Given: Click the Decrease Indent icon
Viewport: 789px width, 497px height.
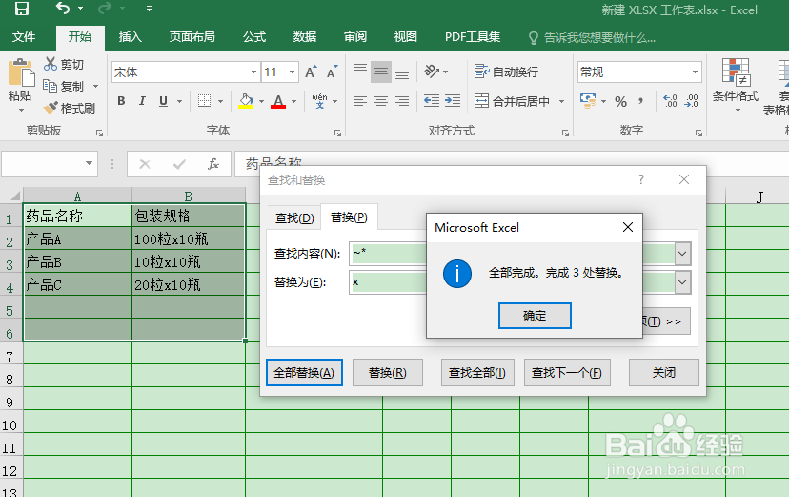Looking at the screenshot, I should pyautogui.click(x=432, y=101).
